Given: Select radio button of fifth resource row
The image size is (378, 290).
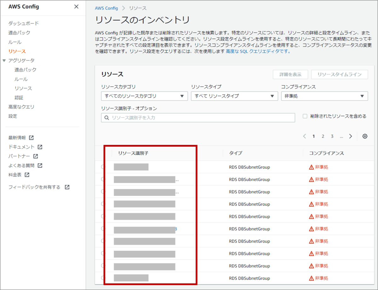Looking at the screenshot, I should tap(103, 216).
